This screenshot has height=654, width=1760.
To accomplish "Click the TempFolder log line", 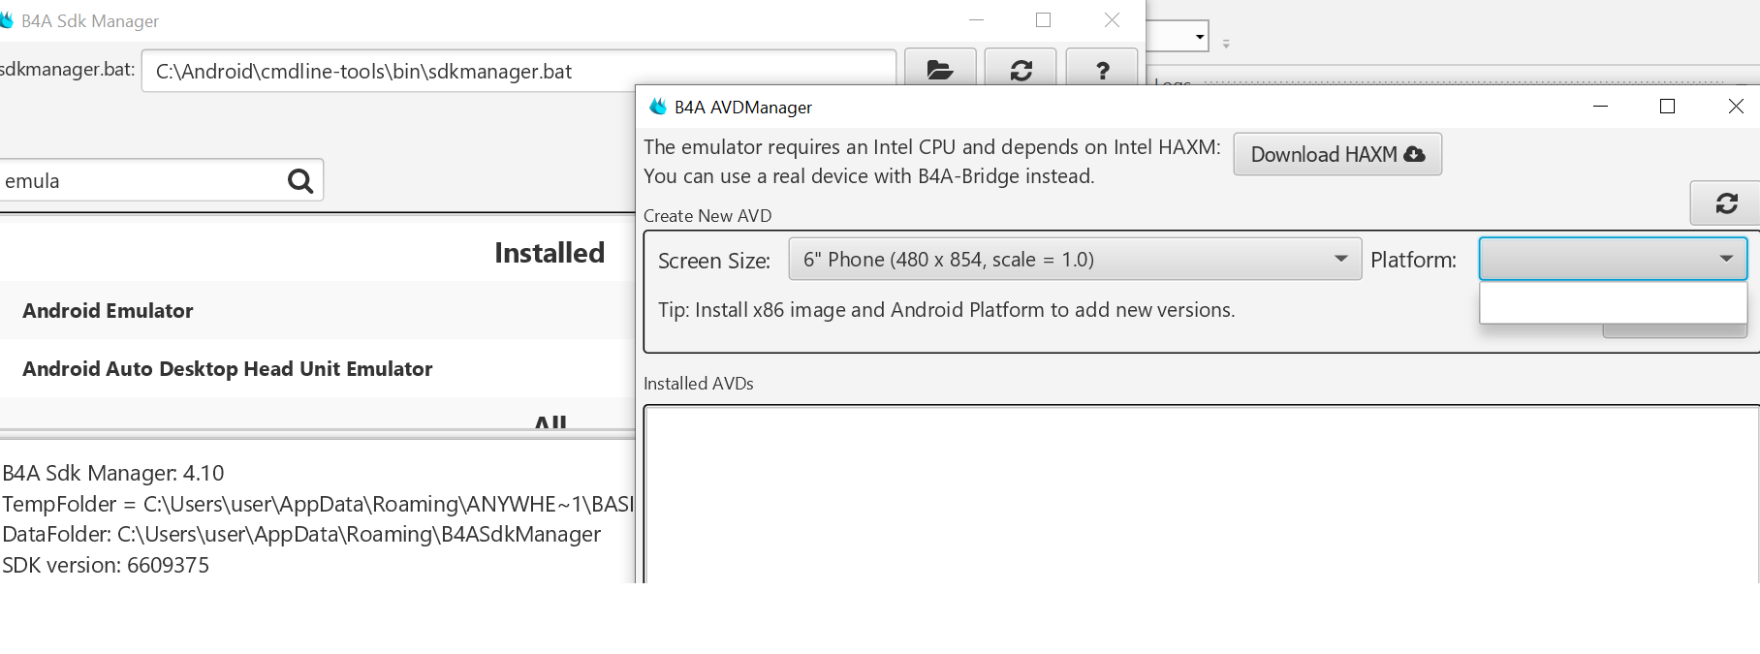I will pos(318,504).
